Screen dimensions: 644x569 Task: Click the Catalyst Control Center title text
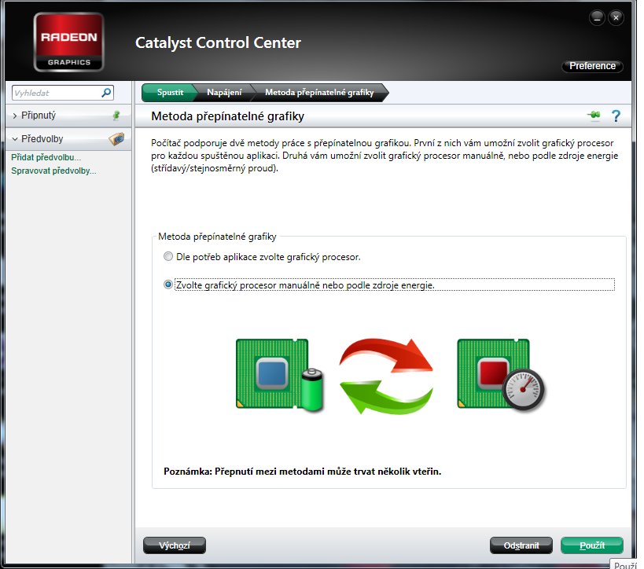point(218,42)
